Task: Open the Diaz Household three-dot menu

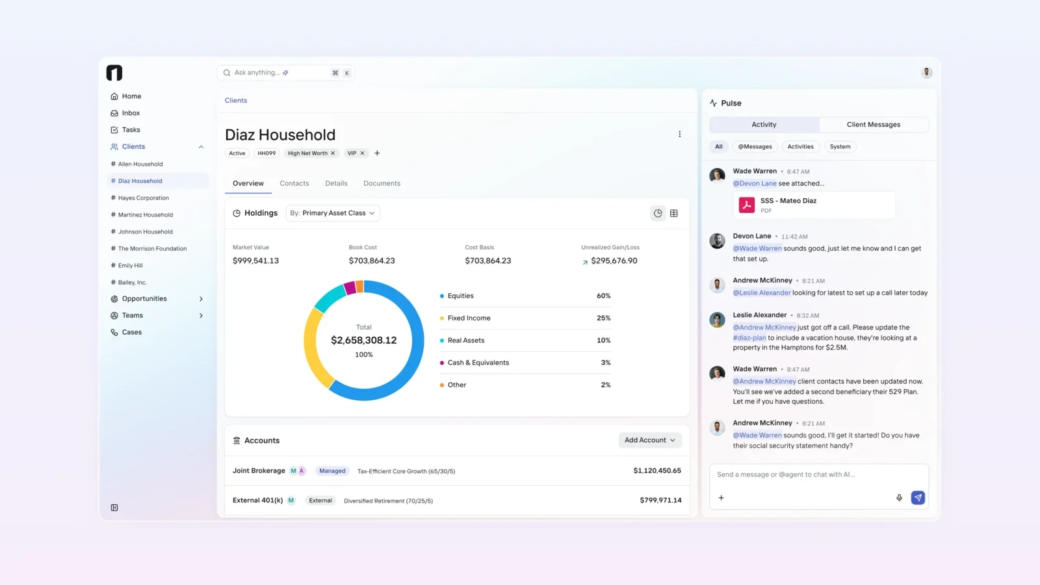Action: pyautogui.click(x=680, y=135)
